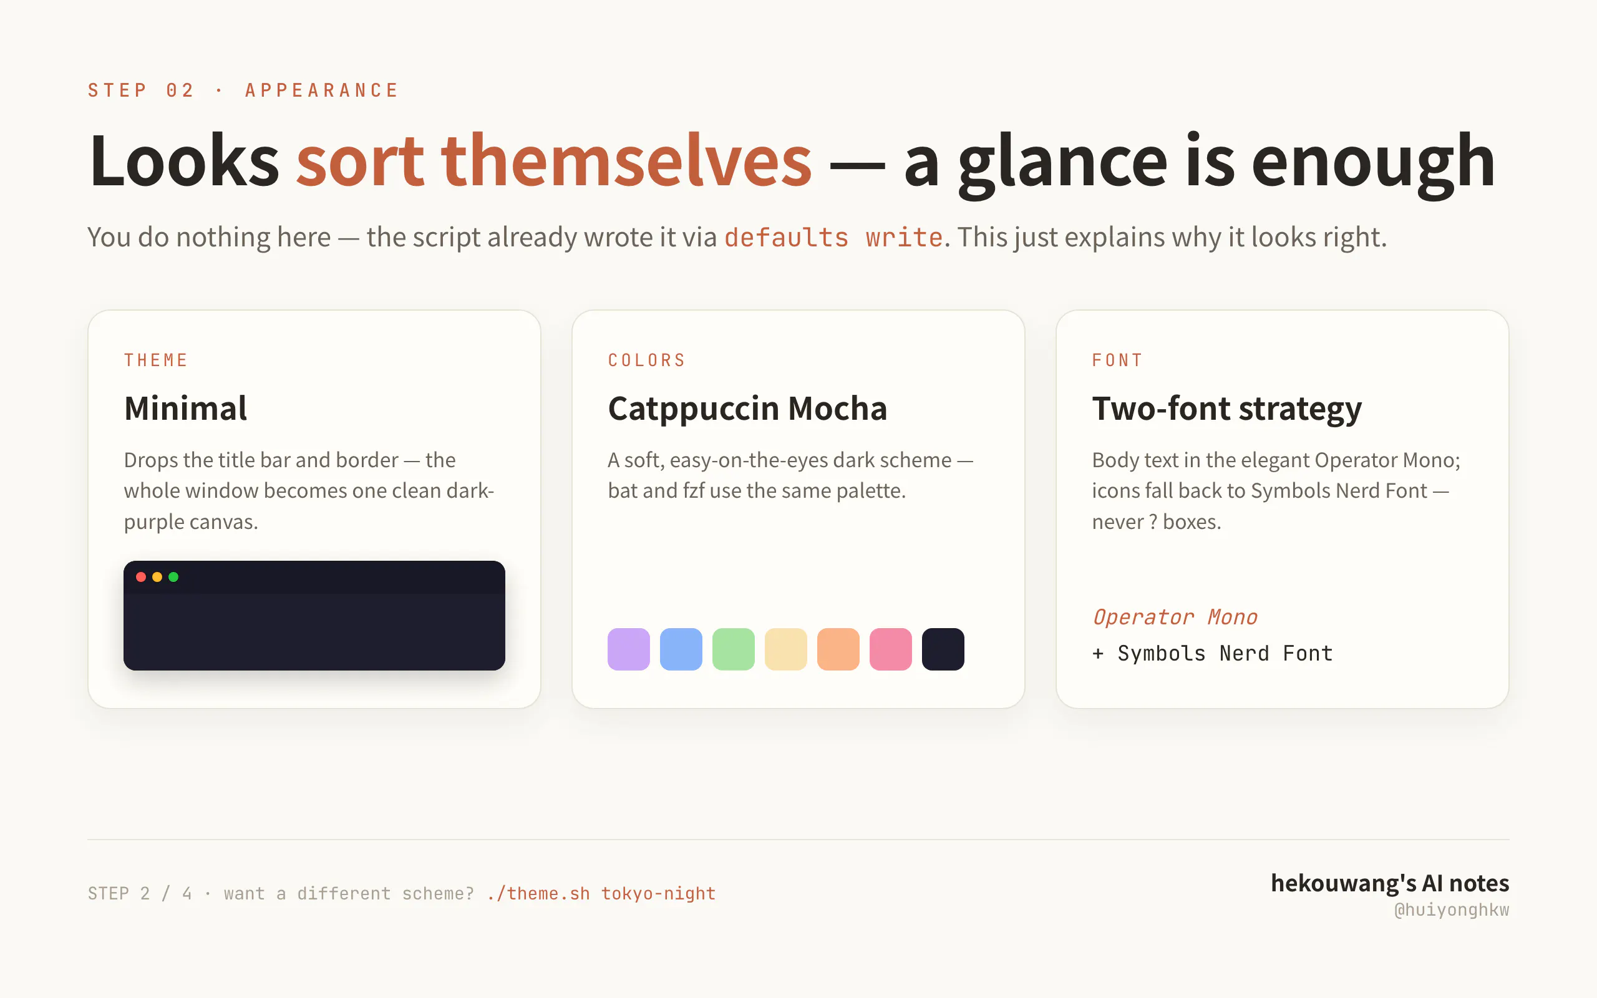Click the COLORS card label
The height and width of the screenshot is (998, 1597).
[647, 360]
